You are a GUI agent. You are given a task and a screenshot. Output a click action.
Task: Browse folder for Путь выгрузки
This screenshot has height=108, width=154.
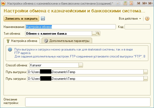click(x=146, y=72)
